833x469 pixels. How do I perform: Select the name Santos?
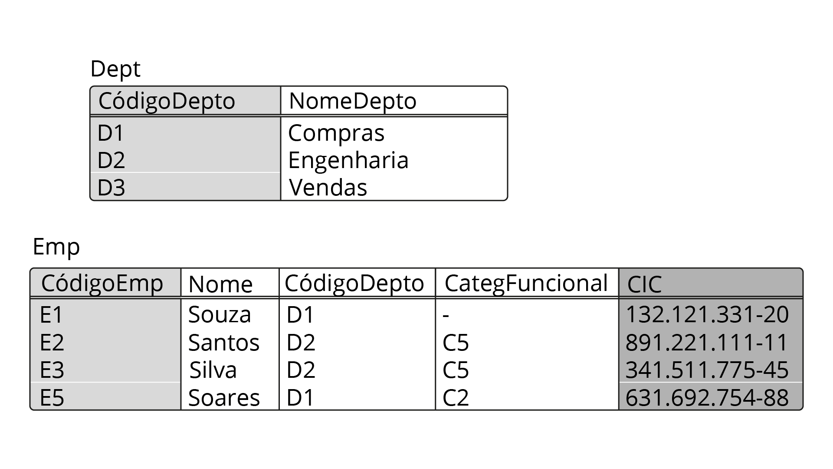tap(224, 343)
